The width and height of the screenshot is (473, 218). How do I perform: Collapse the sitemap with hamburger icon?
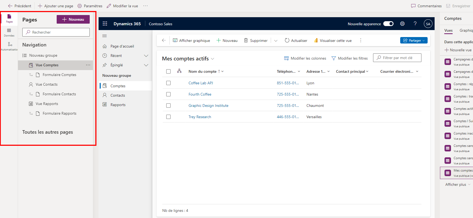105,36
